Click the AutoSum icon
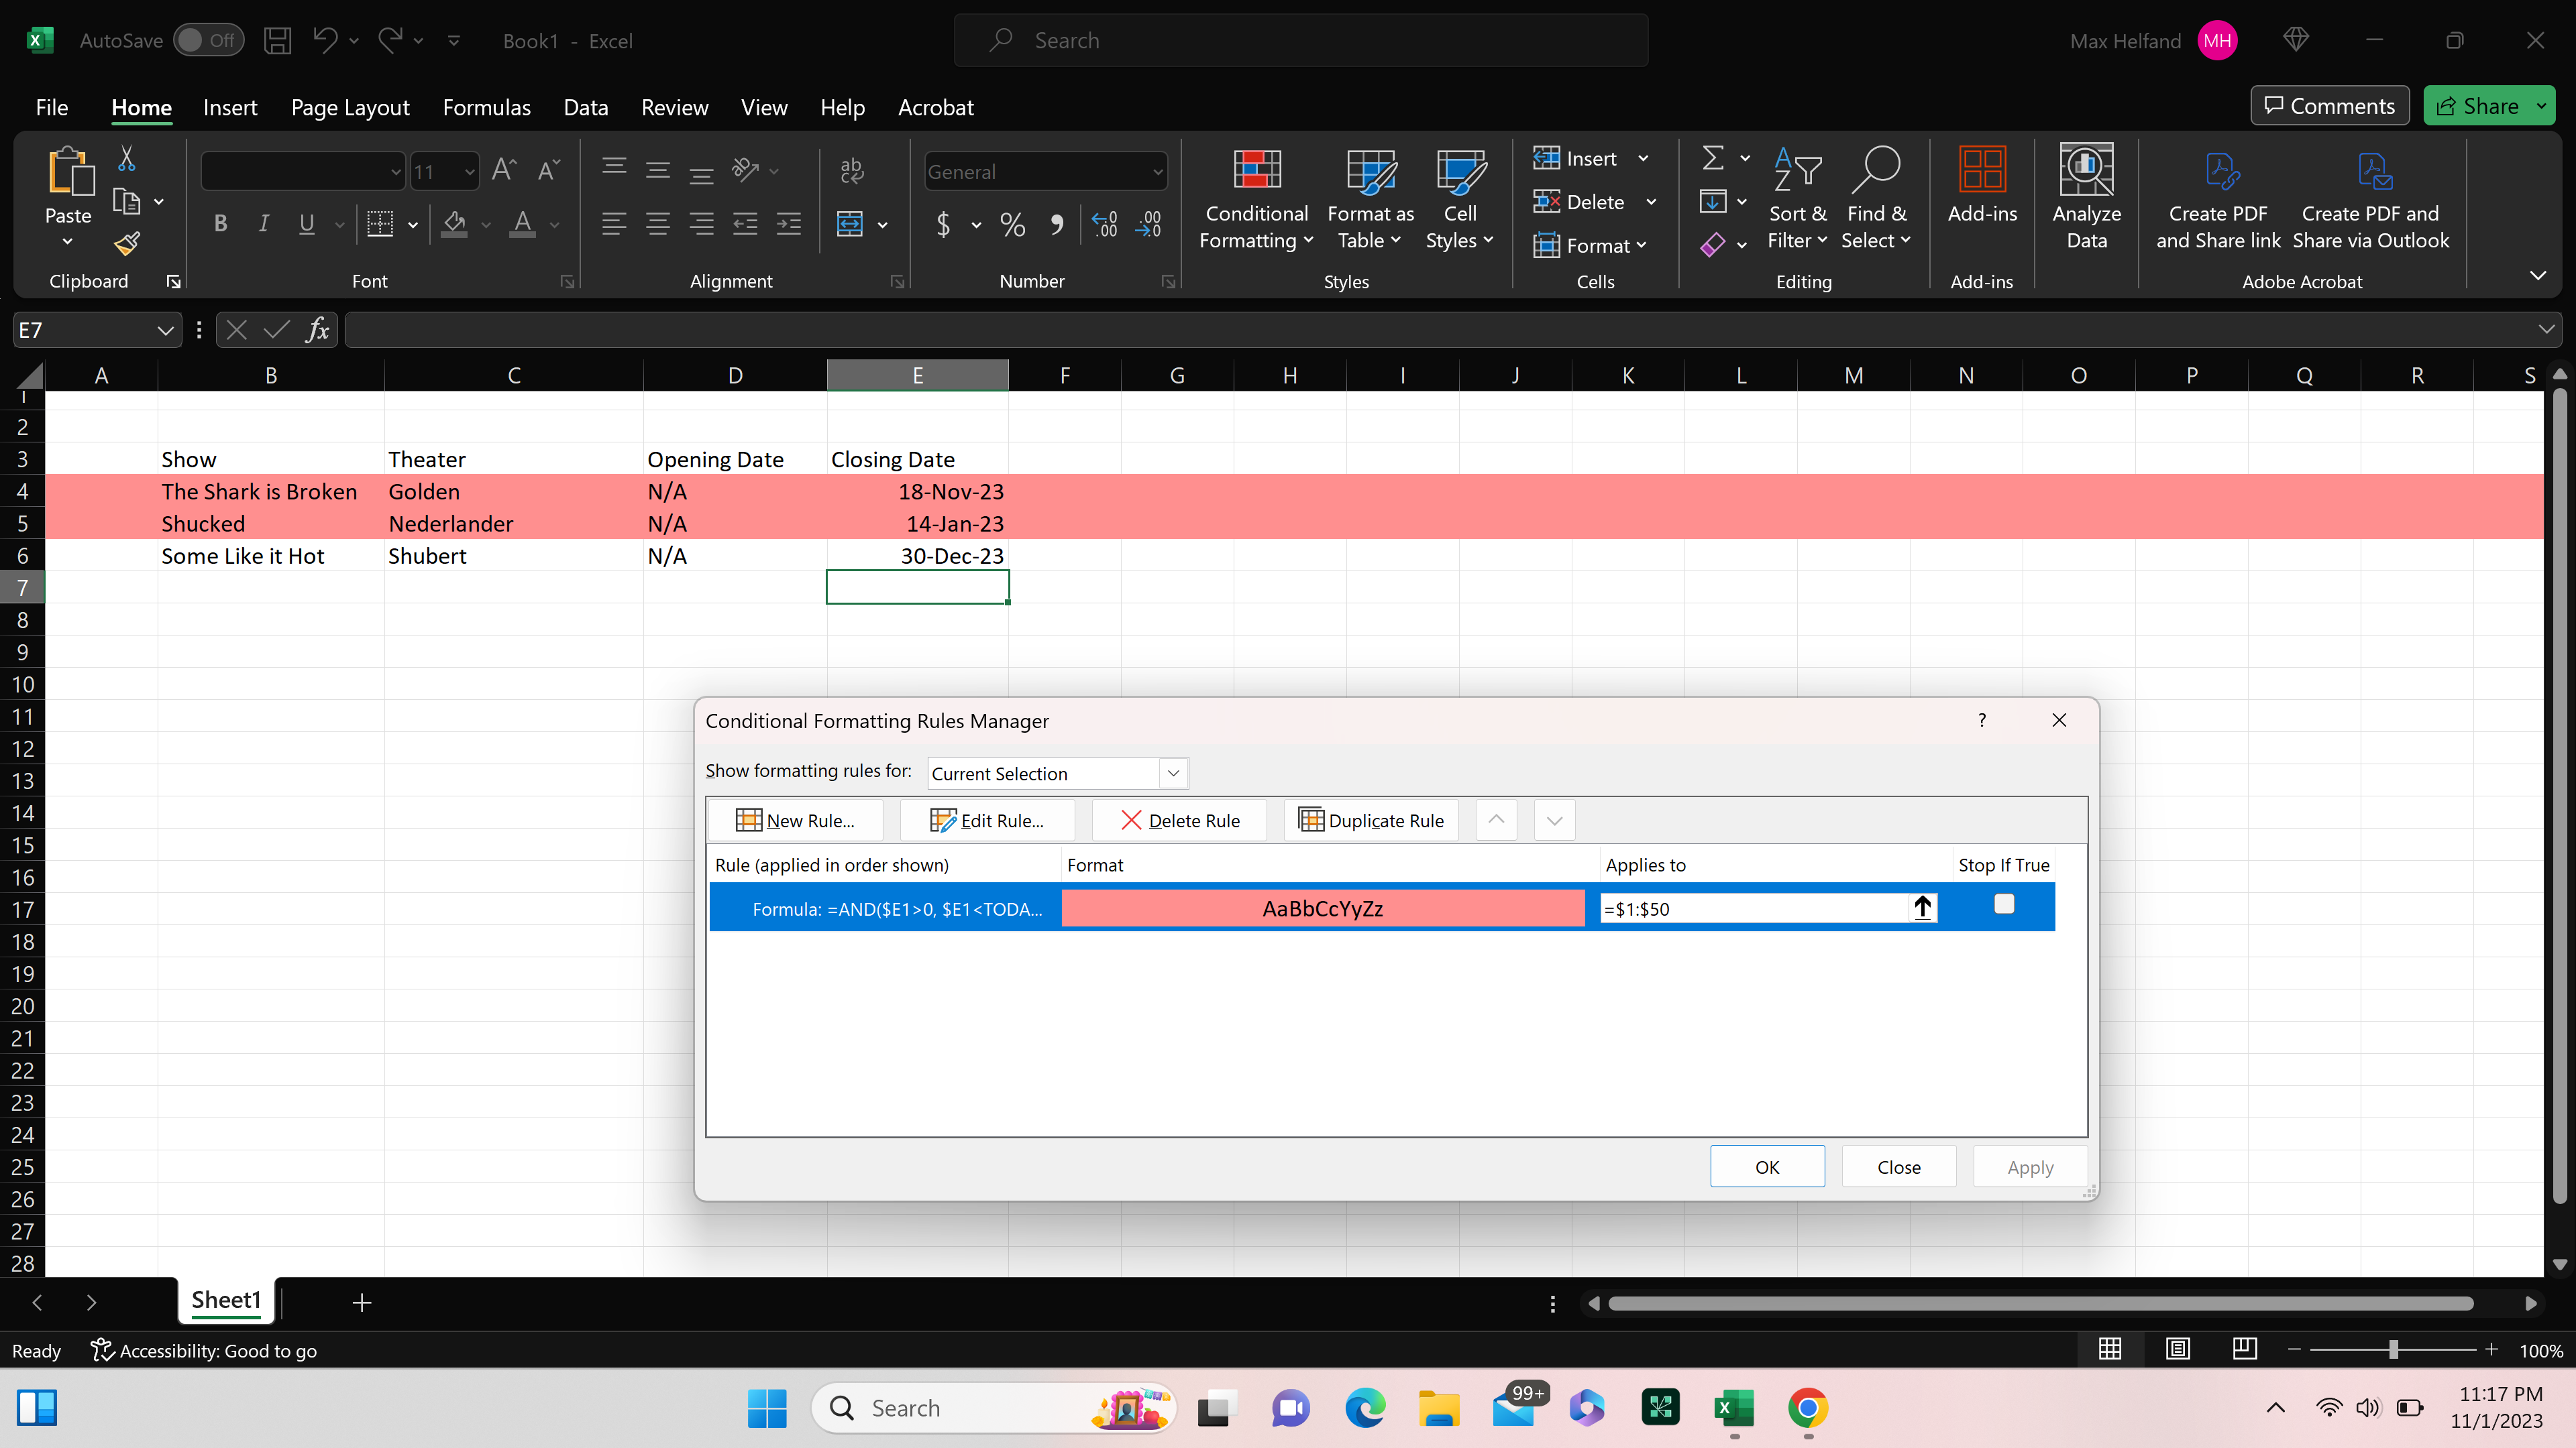The height and width of the screenshot is (1448, 2576). [1713, 158]
